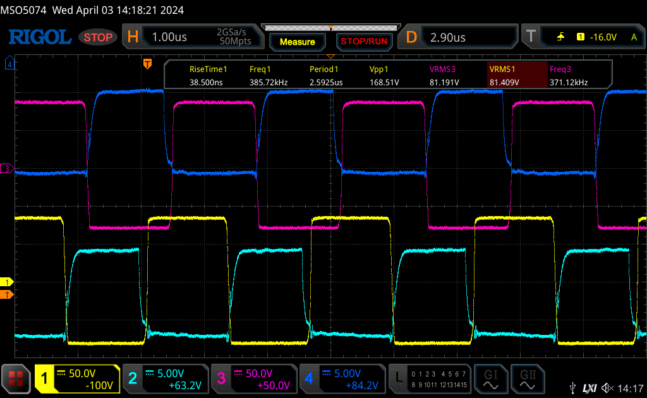Screen dimensions: 647x398
Task: Select the 1.00us timebase value
Action: point(169,37)
